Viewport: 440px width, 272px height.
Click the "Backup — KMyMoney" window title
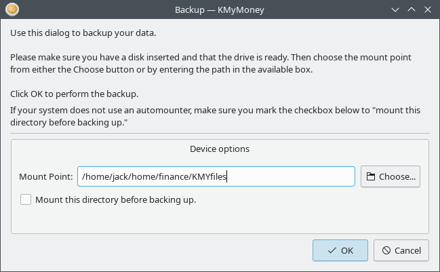coord(220,9)
